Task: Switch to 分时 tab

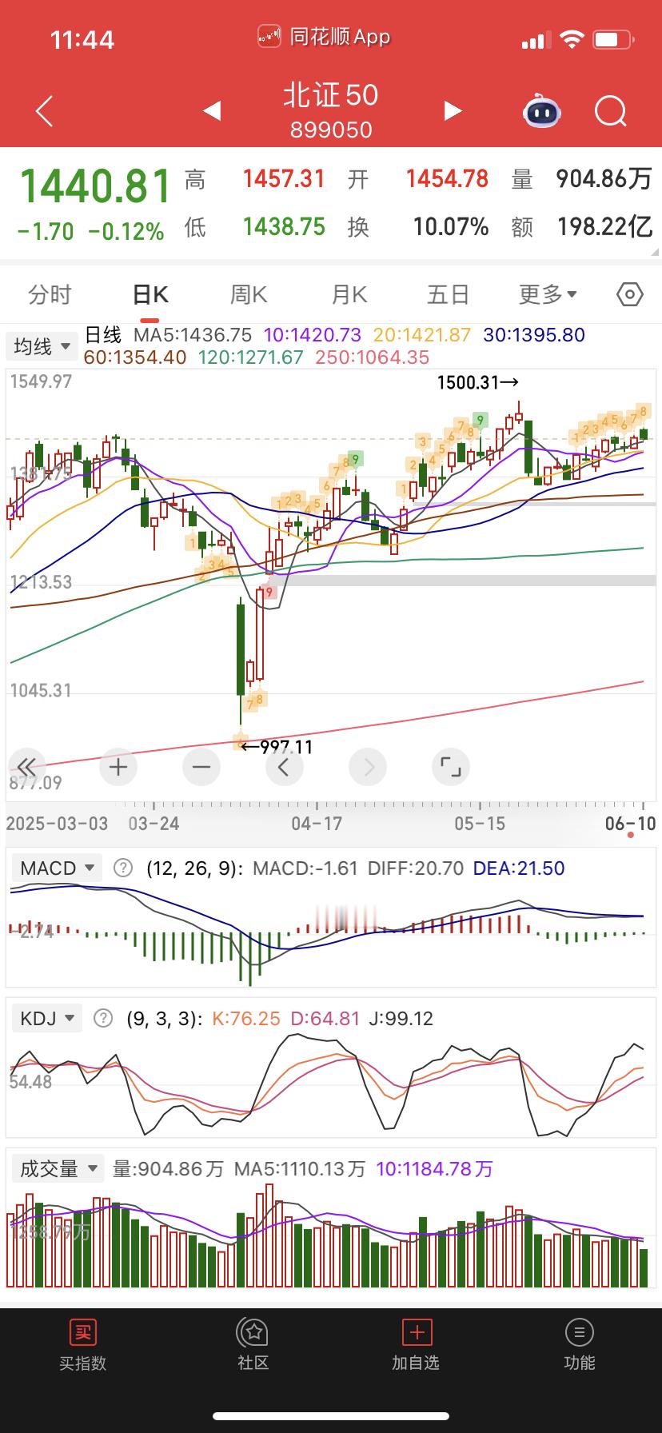Action: [x=50, y=295]
